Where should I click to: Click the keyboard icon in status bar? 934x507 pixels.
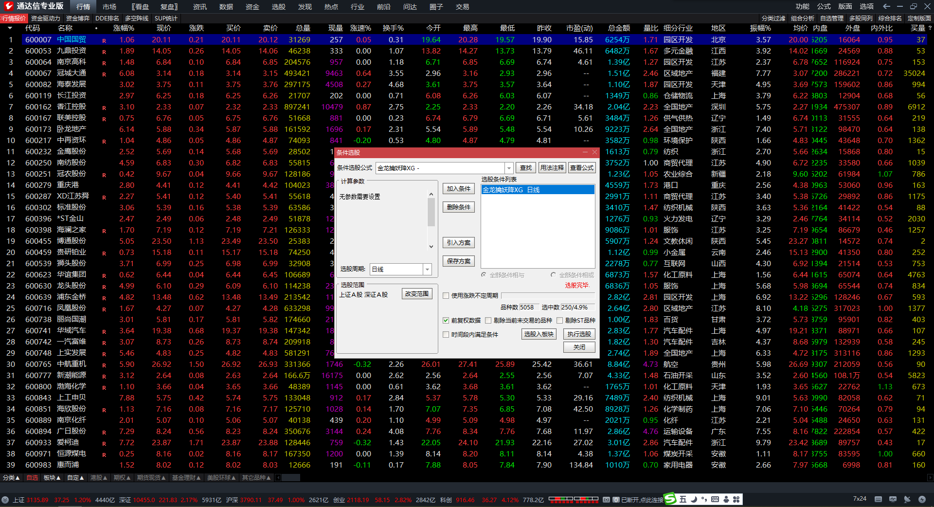[x=878, y=499]
